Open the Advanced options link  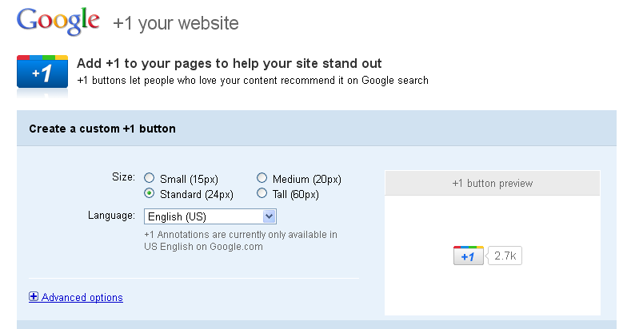tap(82, 297)
